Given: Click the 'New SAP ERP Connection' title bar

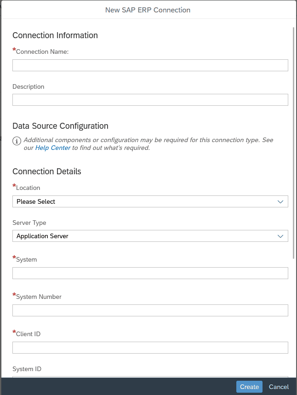Looking at the screenshot, I should click(x=148, y=10).
